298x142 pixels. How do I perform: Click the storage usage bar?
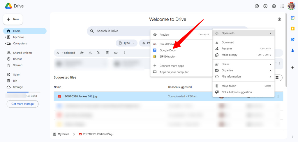[24, 92]
